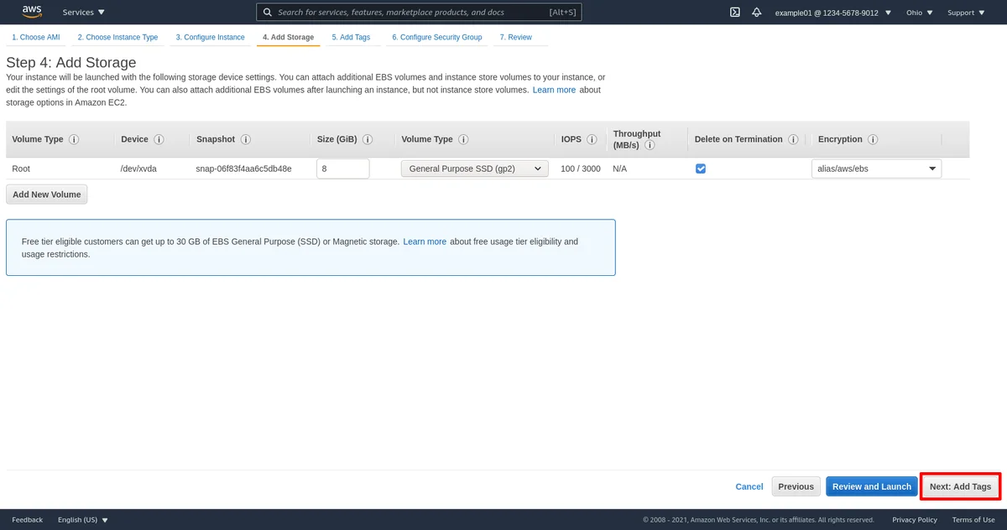Open the notifications bell icon
Screen dimensions: 1007x530
(757, 13)
